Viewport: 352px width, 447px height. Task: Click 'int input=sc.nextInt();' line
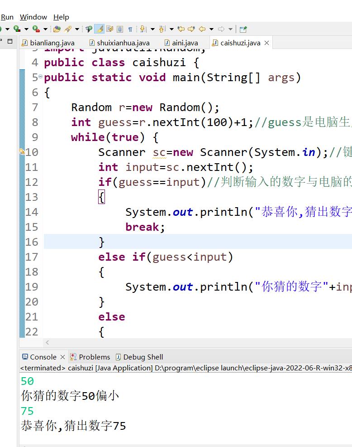click(176, 167)
